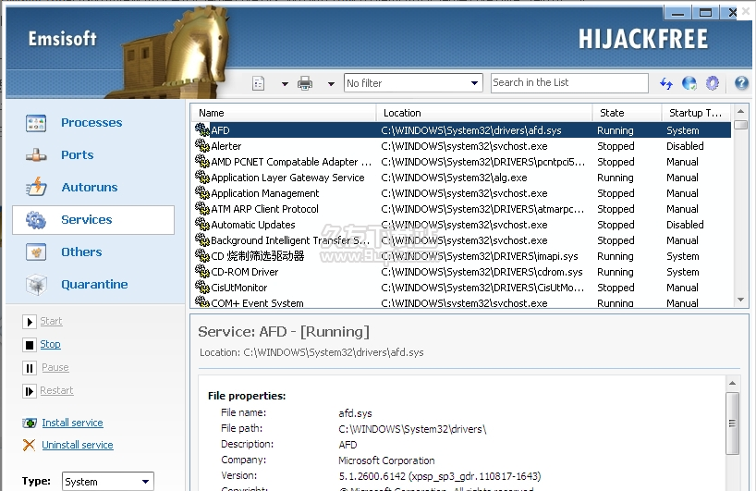Click the Services gear icon

[x=36, y=220]
